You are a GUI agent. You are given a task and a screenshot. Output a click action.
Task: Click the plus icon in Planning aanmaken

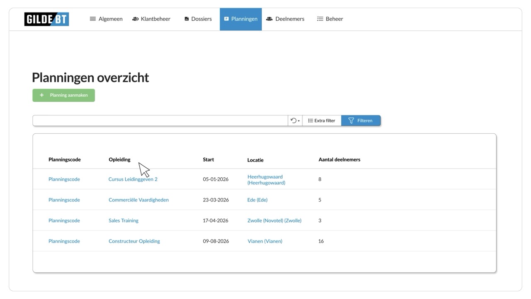pyautogui.click(x=41, y=95)
